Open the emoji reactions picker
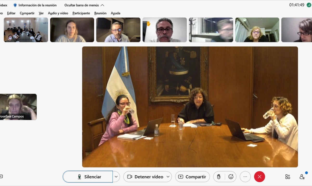The height and width of the screenshot is (186, 312). (x=231, y=177)
